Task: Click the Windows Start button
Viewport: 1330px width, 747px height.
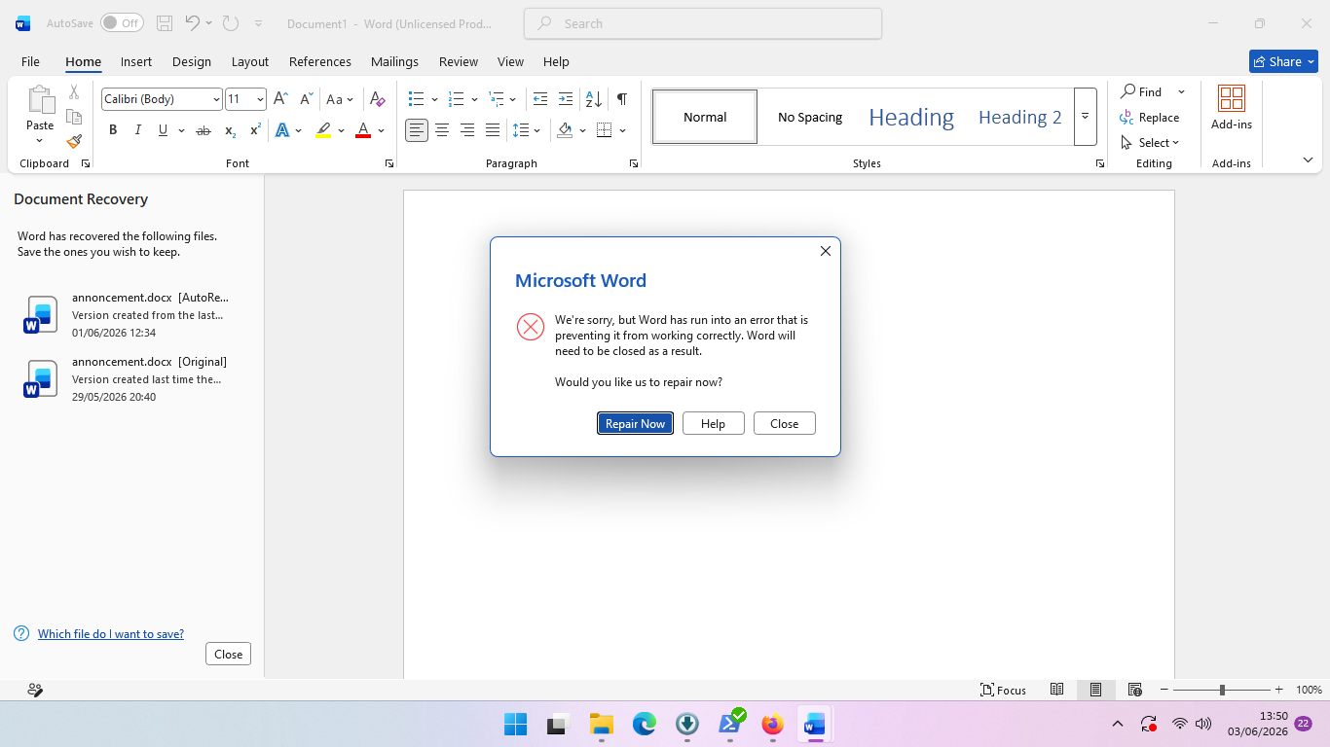Action: pos(516,724)
